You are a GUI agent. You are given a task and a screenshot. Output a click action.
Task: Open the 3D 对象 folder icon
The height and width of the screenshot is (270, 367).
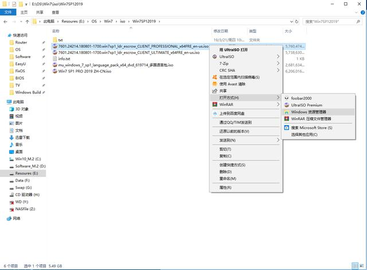coord(11,109)
